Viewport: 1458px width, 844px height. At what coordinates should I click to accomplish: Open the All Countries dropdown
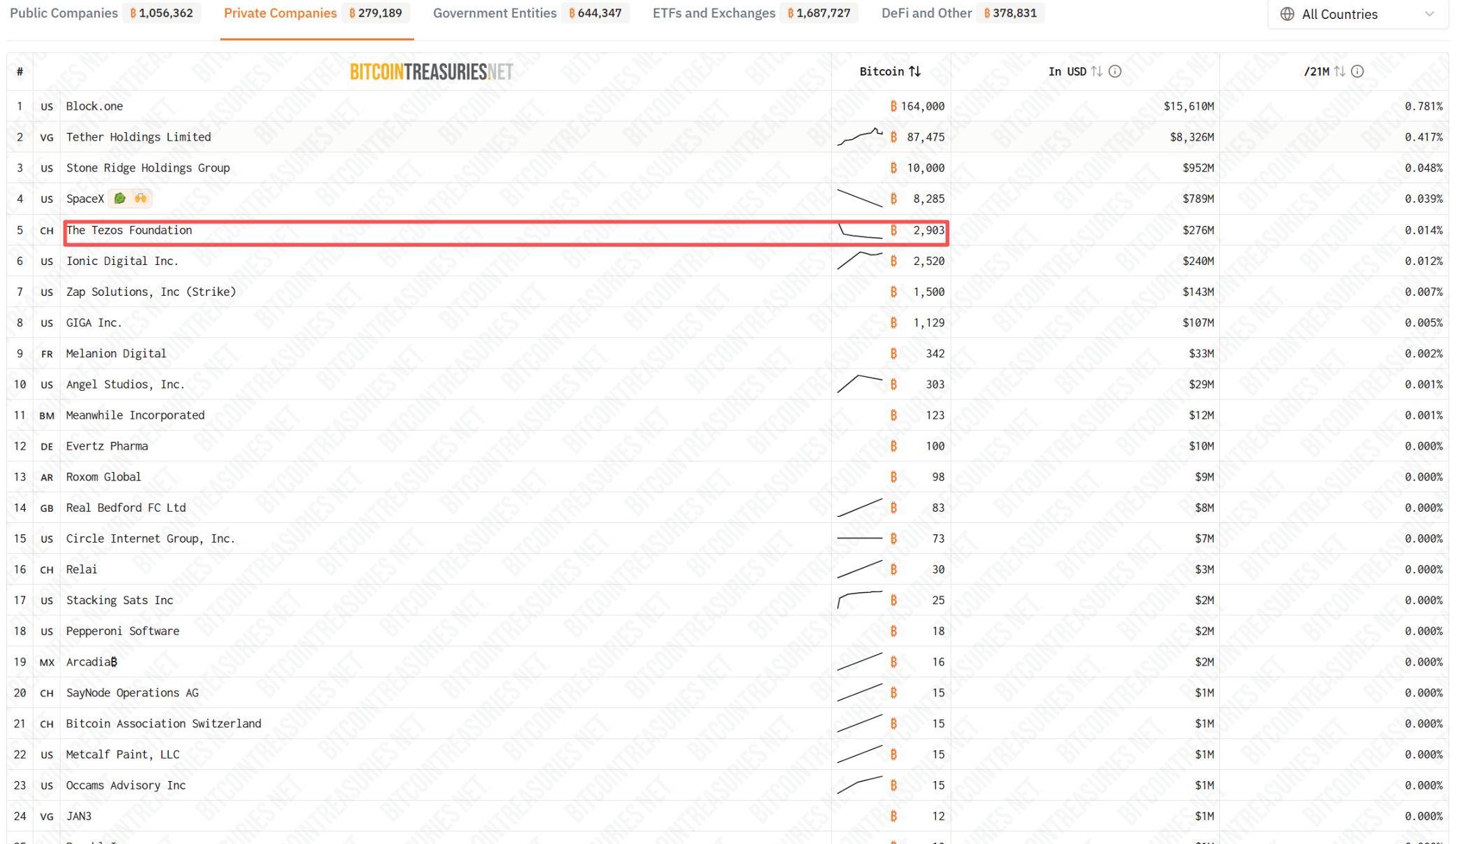click(x=1356, y=14)
